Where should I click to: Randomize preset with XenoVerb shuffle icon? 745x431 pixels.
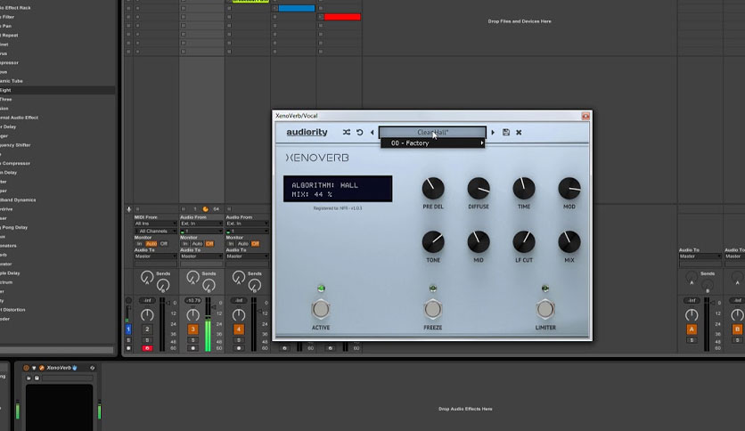coord(347,133)
